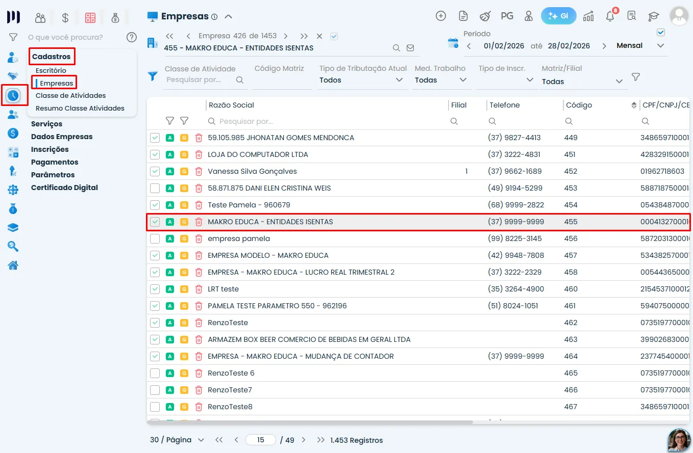Open the document icon in top toolbar
The height and width of the screenshot is (453, 693).
point(463,16)
